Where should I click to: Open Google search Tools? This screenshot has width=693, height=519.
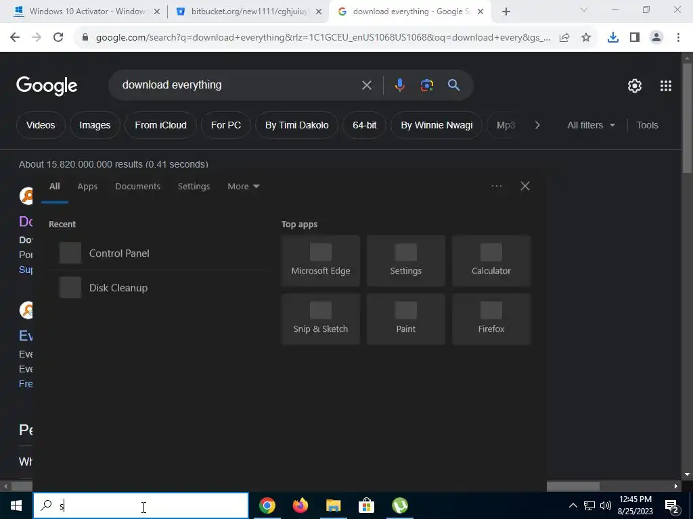point(647,125)
